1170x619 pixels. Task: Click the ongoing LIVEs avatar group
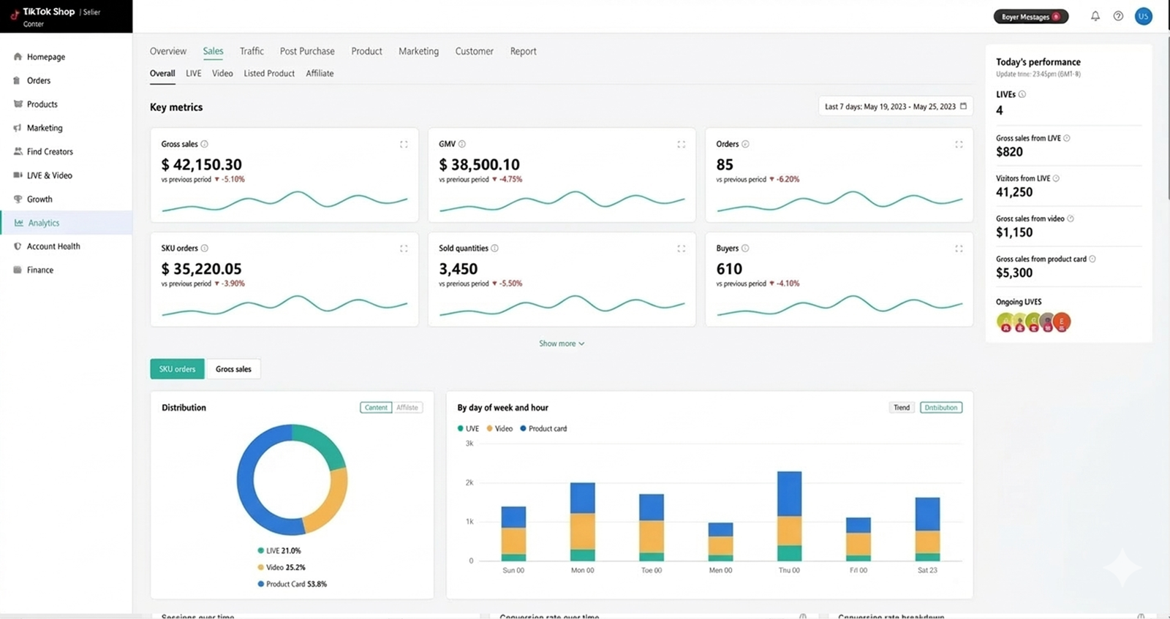1033,322
